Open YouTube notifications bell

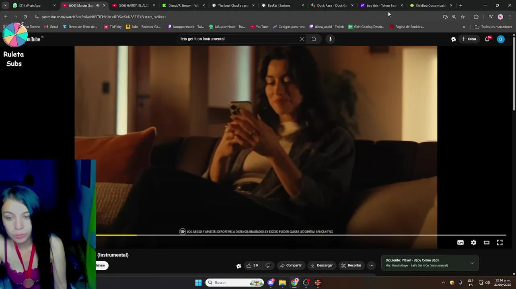[x=487, y=39]
